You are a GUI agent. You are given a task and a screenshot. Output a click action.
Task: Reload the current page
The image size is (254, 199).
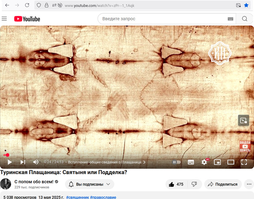click(x=27, y=5)
